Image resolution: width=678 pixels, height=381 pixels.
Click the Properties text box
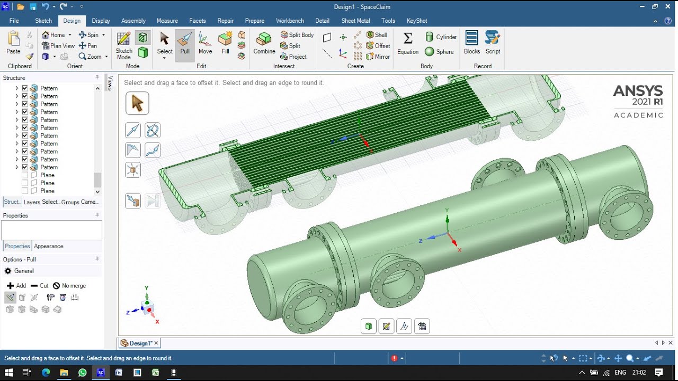(x=51, y=230)
